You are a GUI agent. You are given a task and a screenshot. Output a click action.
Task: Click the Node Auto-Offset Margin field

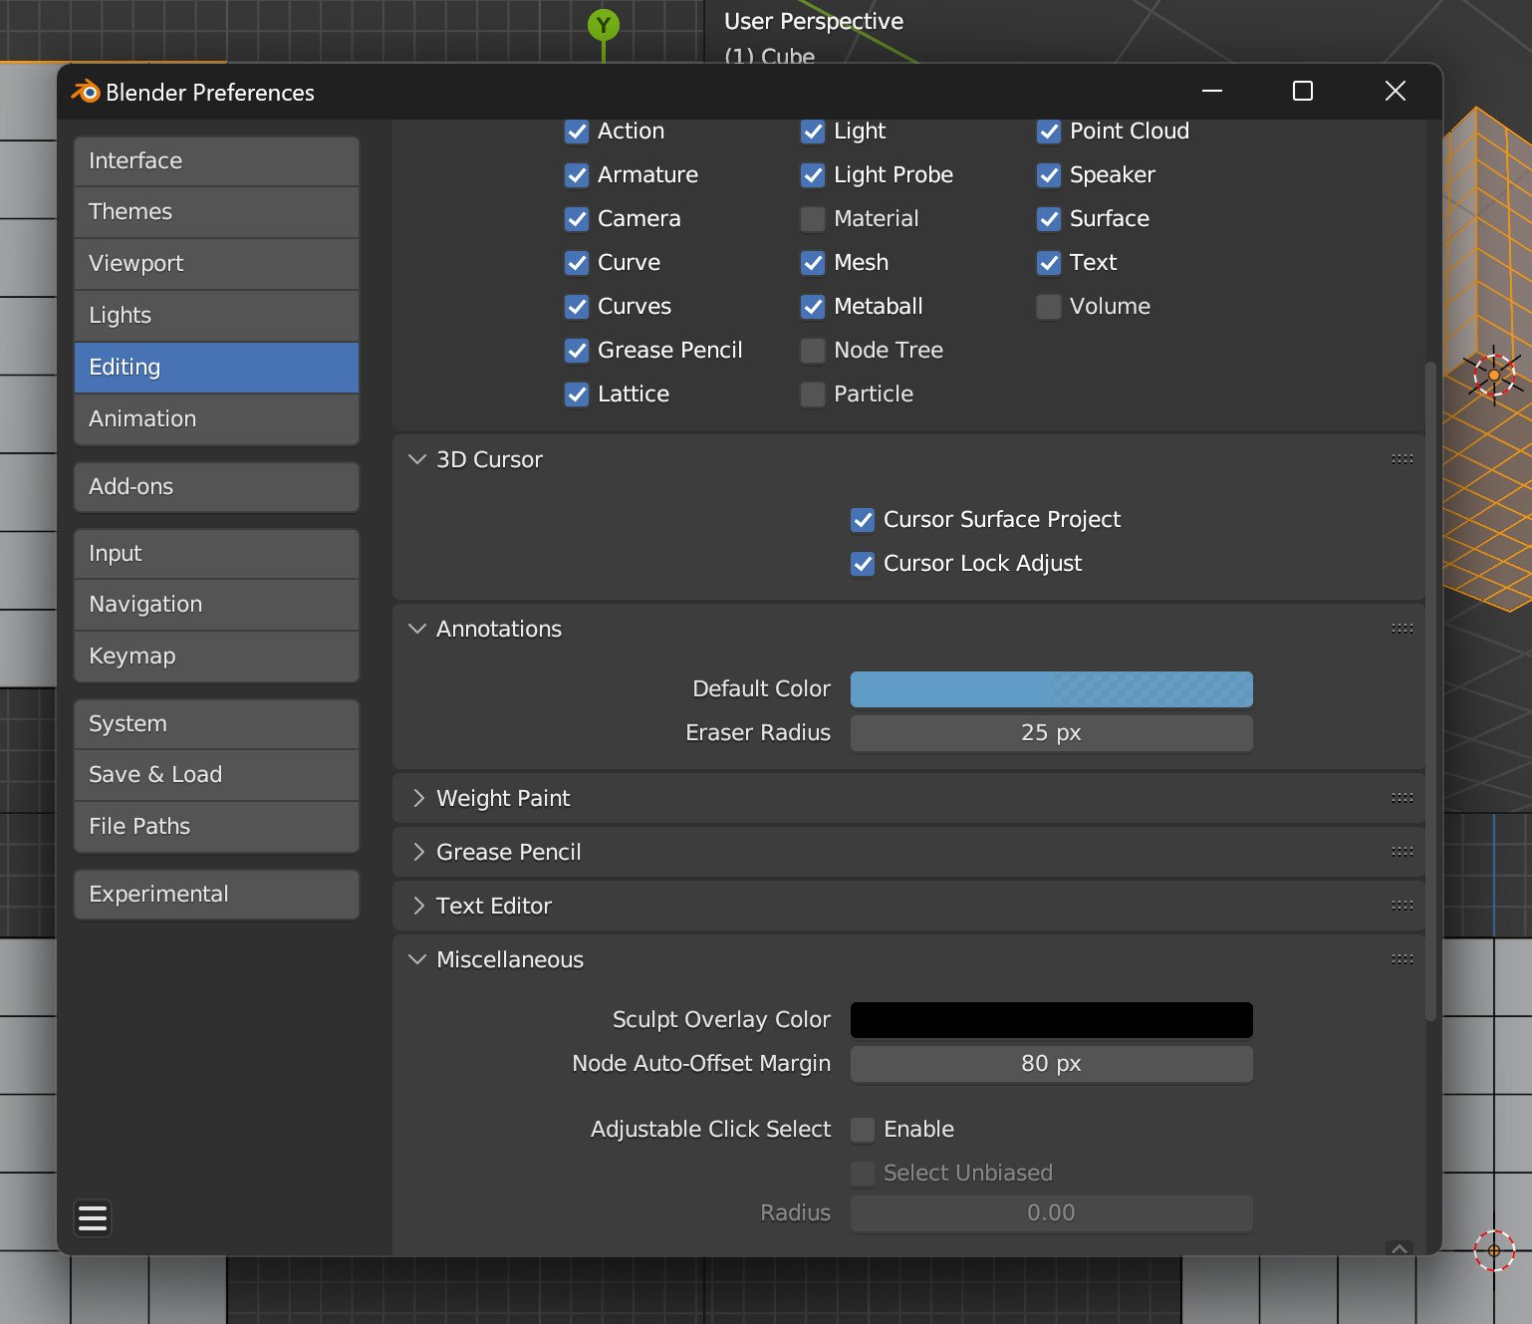click(x=1052, y=1064)
